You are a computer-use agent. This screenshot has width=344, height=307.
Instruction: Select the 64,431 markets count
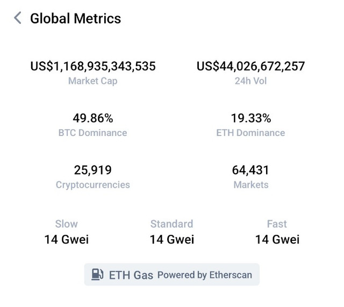[x=250, y=170]
